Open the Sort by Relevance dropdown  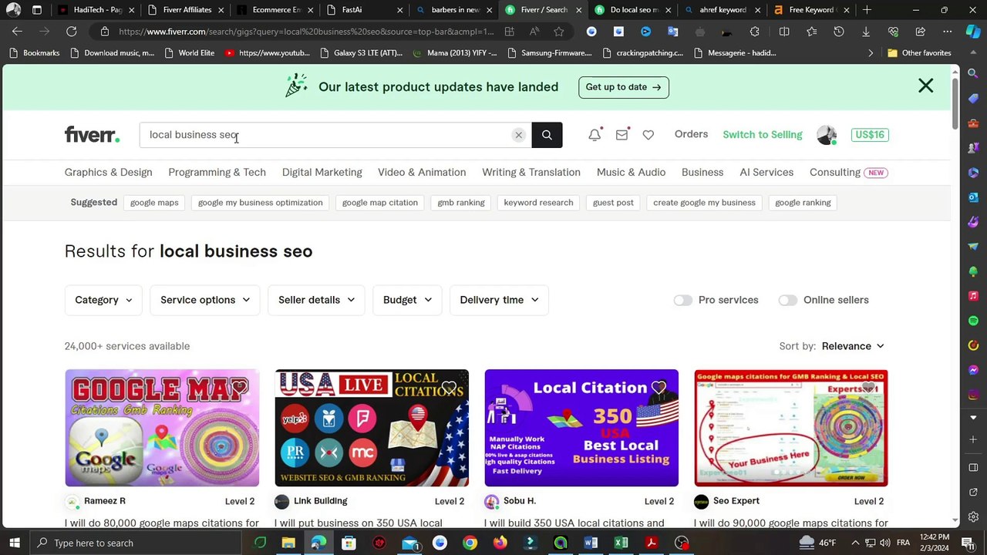(853, 346)
